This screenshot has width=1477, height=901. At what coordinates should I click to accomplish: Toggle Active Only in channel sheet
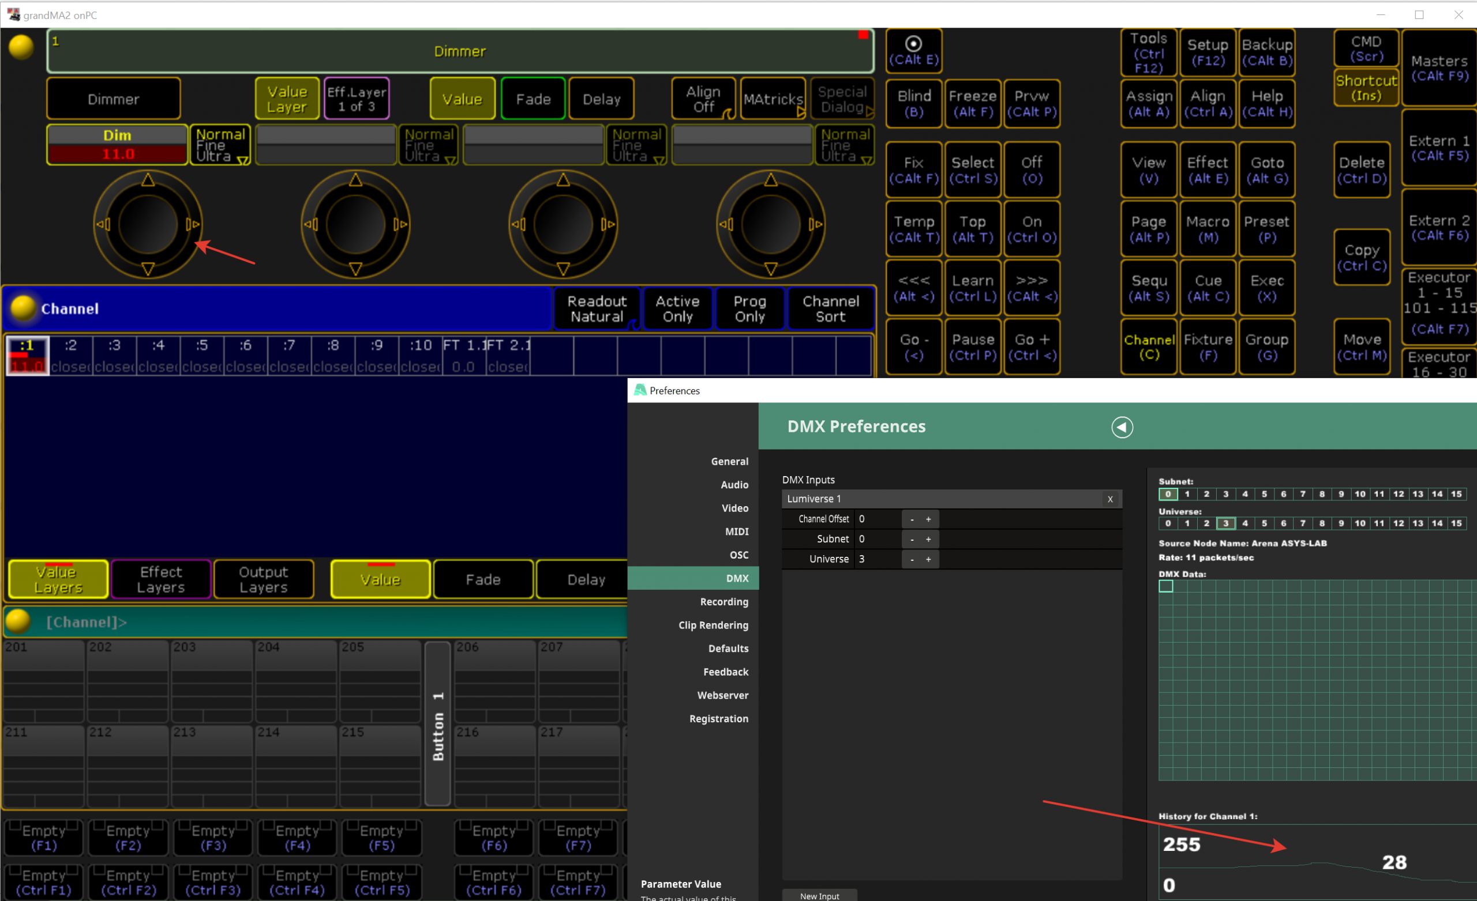(677, 308)
